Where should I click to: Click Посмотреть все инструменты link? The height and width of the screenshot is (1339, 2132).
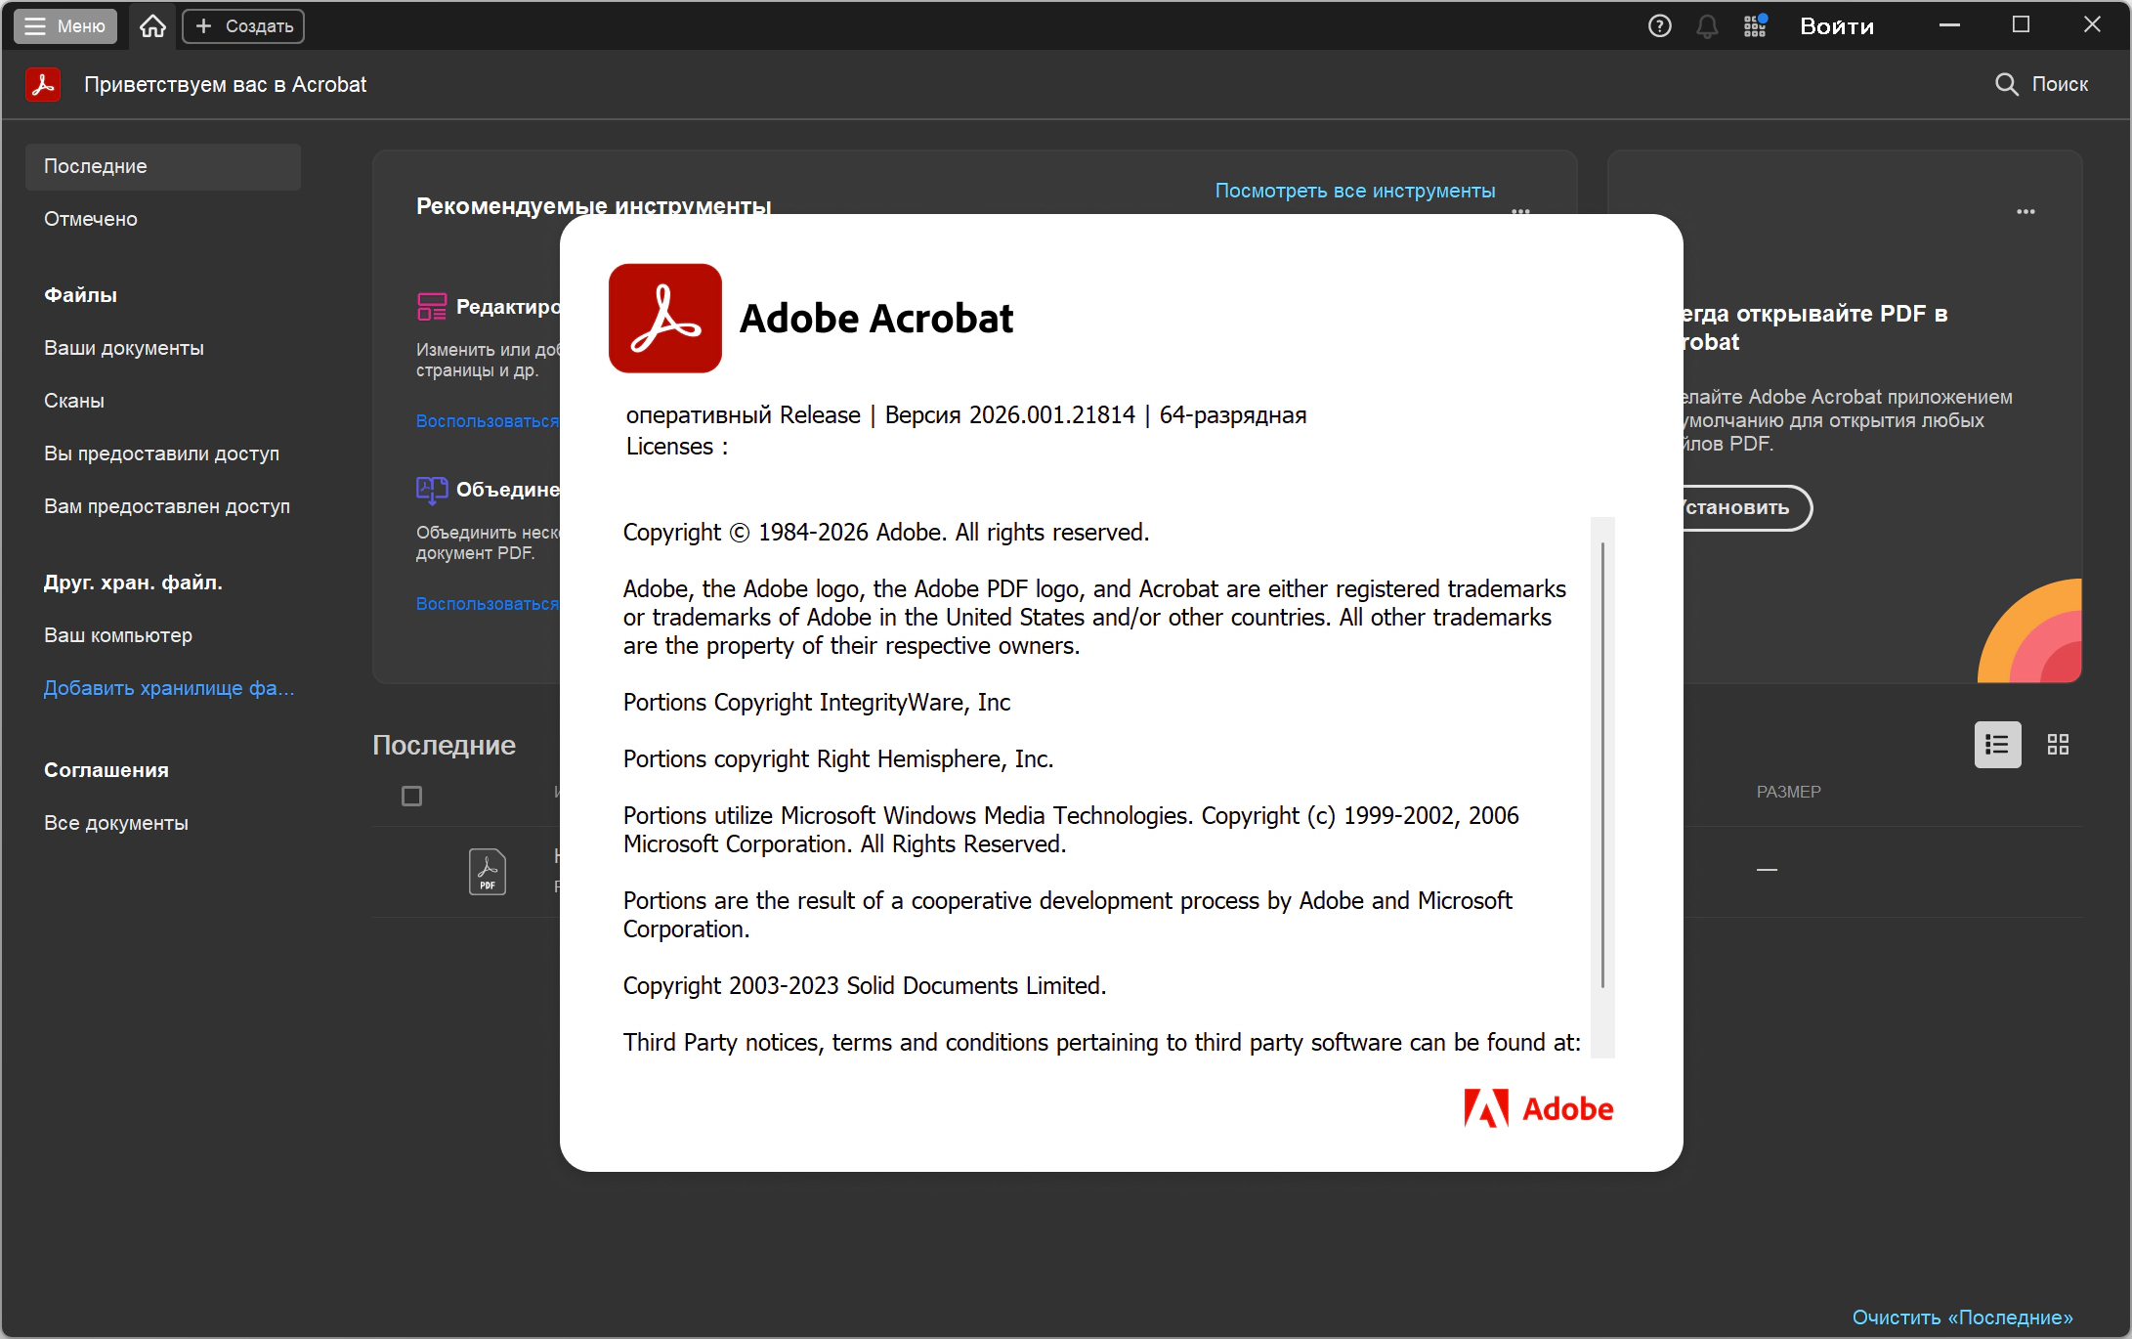coord(1355,192)
